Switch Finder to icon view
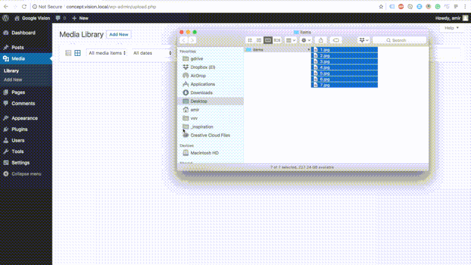Viewport: 471px width, 265px height. point(250,40)
